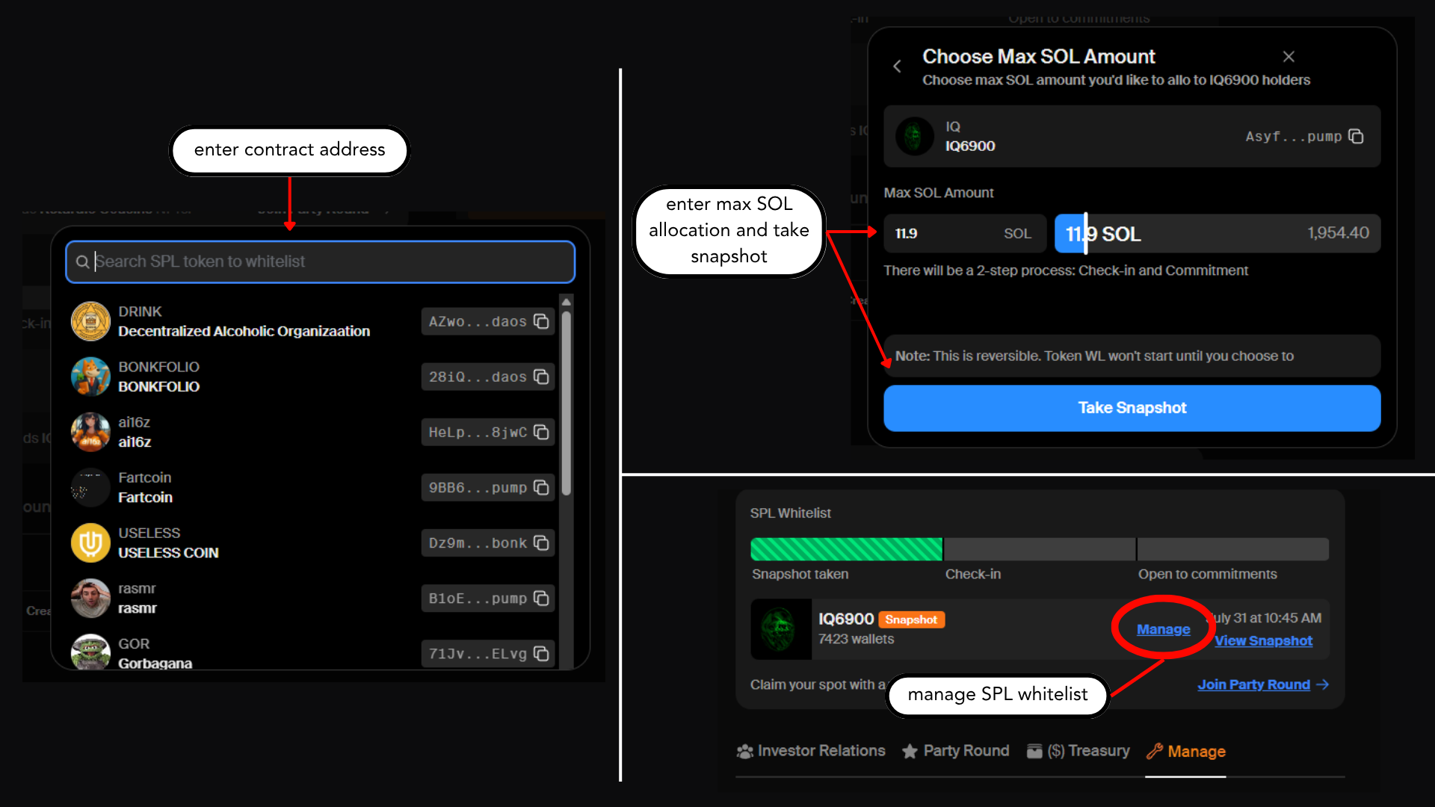This screenshot has height=807, width=1435.
Task: Open the Party Round tab
Action: [x=955, y=751]
